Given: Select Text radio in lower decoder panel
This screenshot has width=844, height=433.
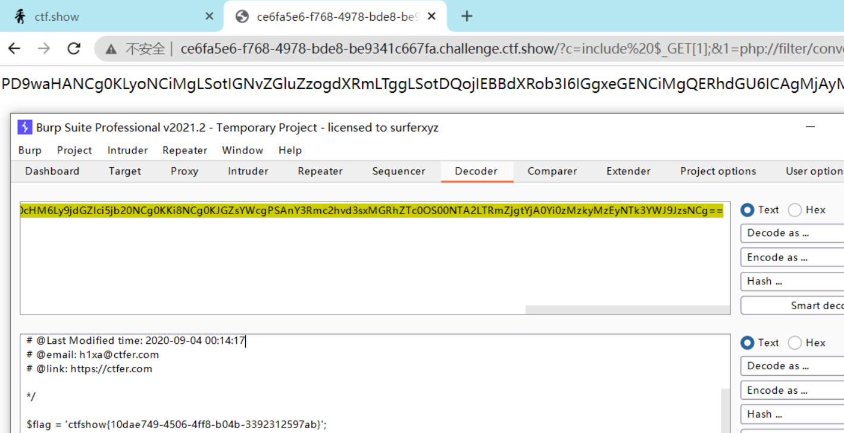Looking at the screenshot, I should 747,343.
